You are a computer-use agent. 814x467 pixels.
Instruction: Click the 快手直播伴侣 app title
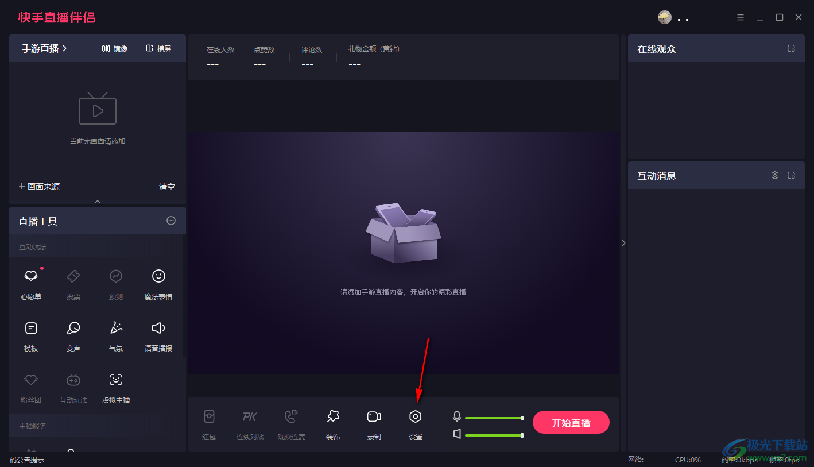(x=57, y=17)
